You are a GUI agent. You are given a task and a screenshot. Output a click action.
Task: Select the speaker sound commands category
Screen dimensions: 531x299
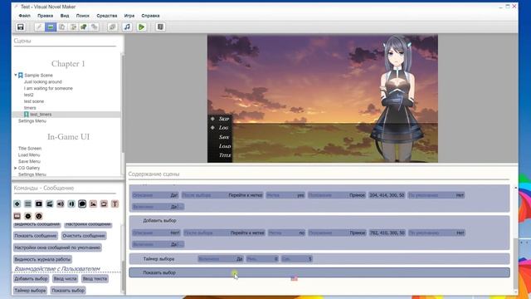(61, 203)
